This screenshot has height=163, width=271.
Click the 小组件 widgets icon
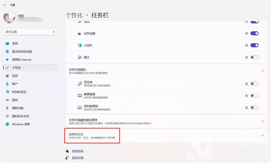(79, 45)
